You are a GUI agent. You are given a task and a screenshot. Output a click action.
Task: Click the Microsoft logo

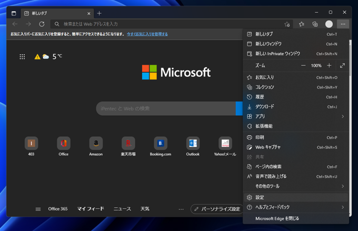point(176,73)
